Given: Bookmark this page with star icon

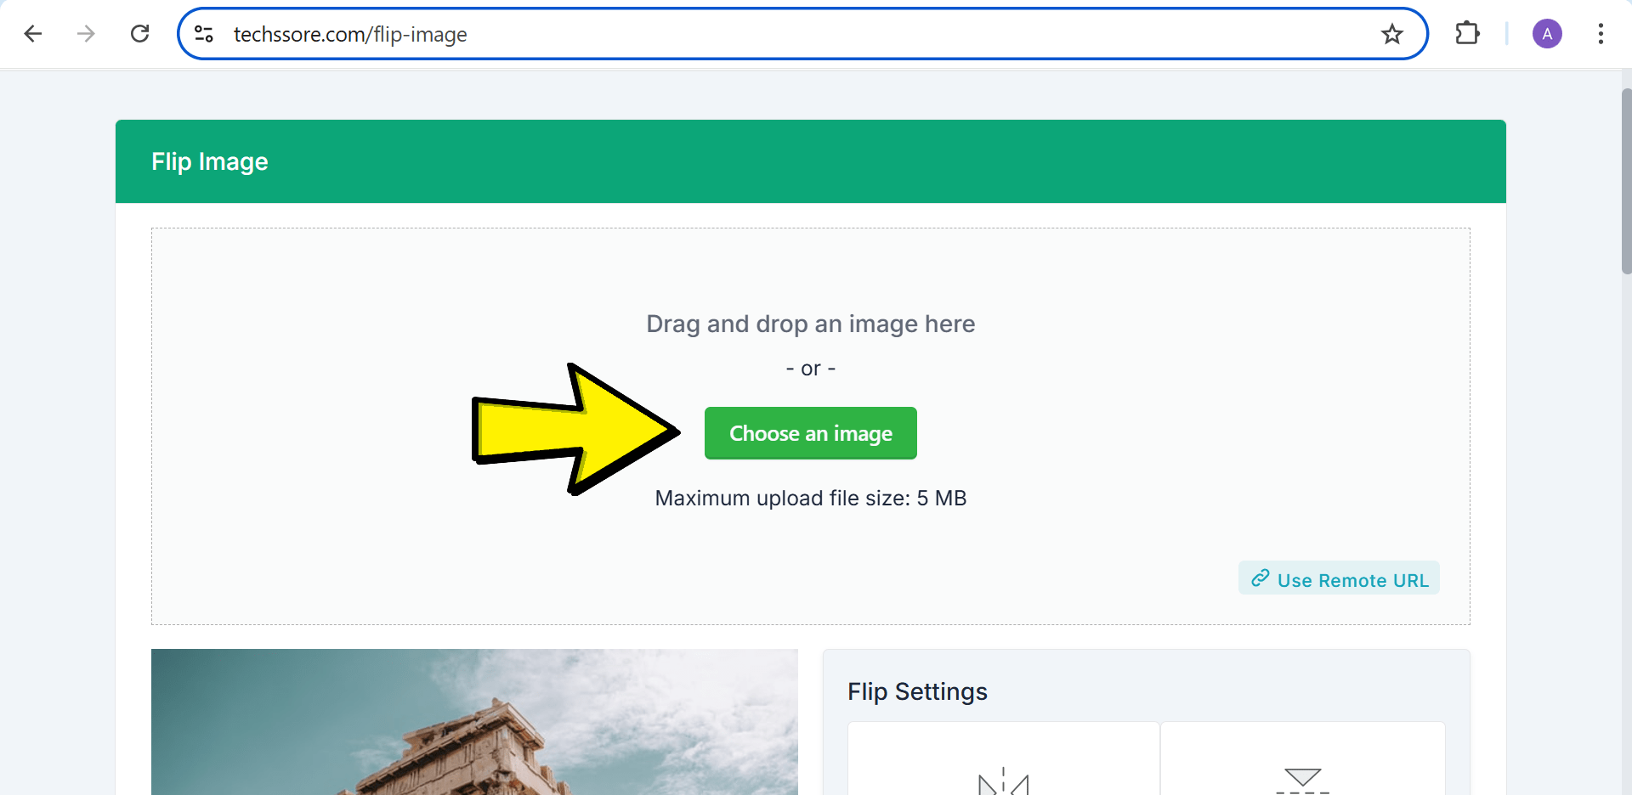Looking at the screenshot, I should [x=1392, y=34].
